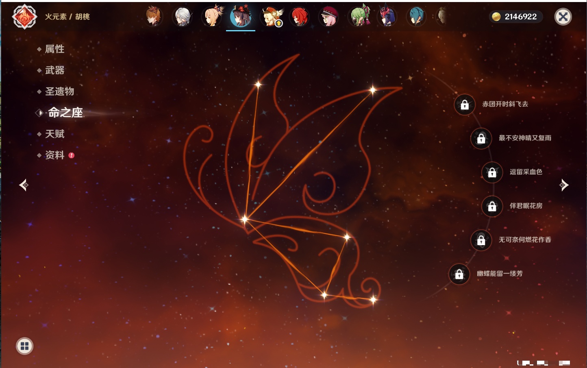This screenshot has height=368, width=587.
Task: View constellation 逗留采血色
Action: tap(526, 172)
